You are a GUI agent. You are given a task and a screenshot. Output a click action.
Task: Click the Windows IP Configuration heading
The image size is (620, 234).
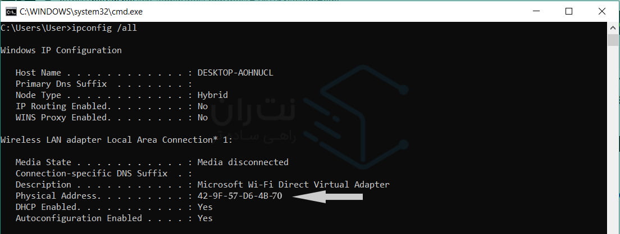(61, 50)
